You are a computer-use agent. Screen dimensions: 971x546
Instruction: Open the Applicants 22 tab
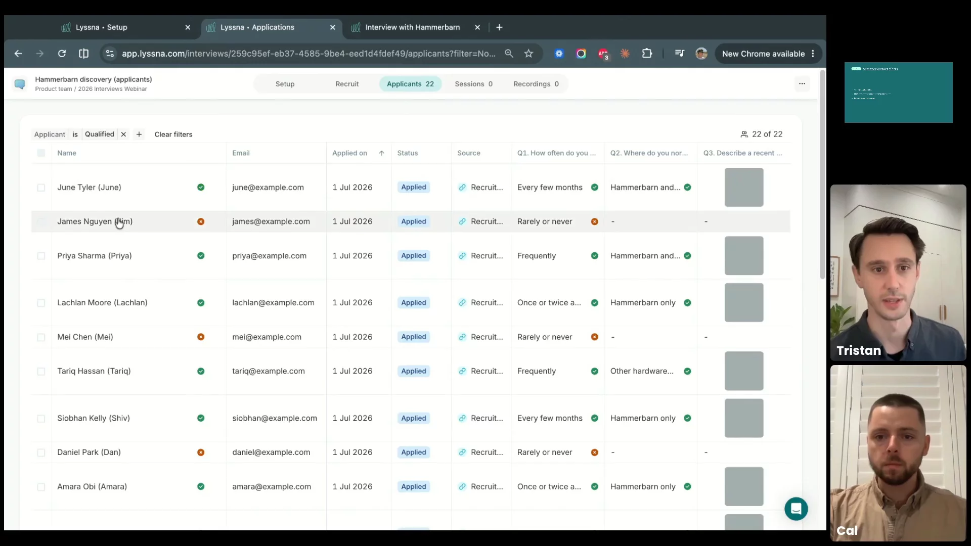coord(410,84)
